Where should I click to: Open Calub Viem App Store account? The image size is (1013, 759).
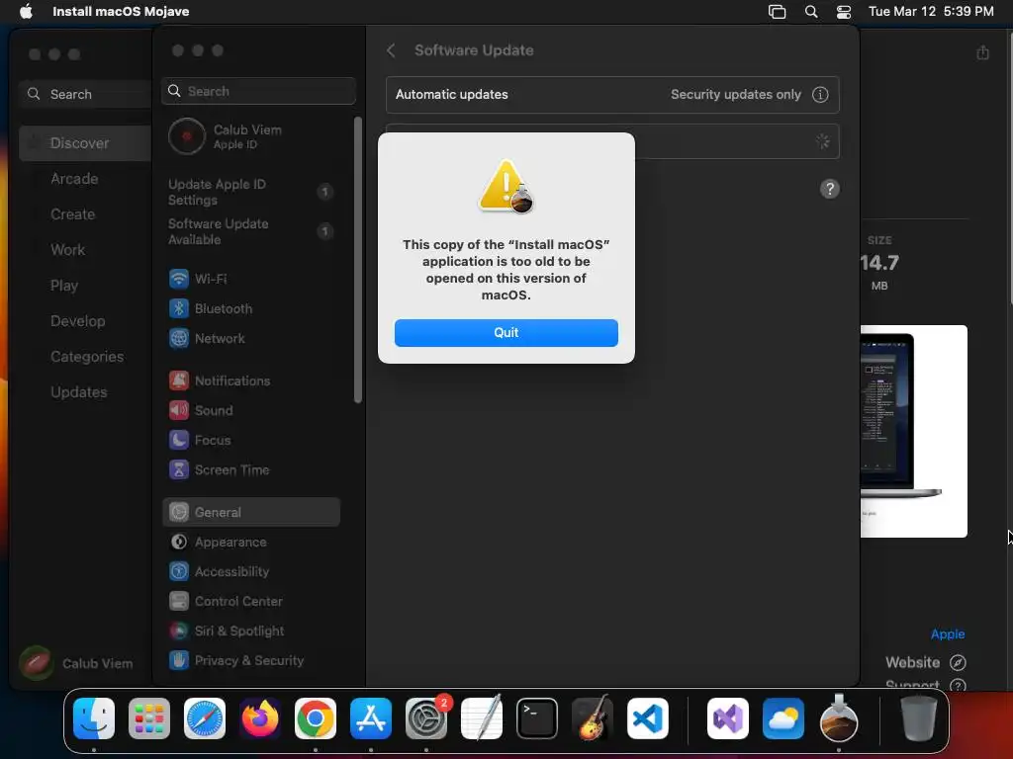point(77,663)
